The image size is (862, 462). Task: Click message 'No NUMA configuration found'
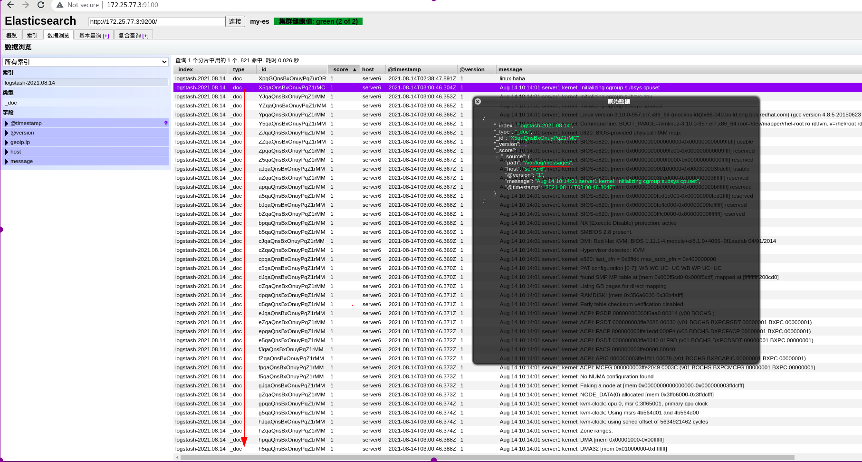pyautogui.click(x=576, y=376)
